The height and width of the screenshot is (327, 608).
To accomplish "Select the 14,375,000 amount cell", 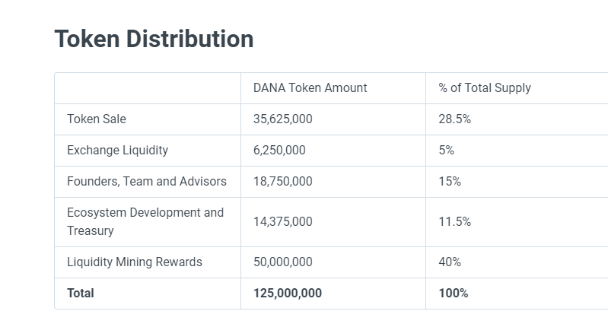I will [x=282, y=222].
